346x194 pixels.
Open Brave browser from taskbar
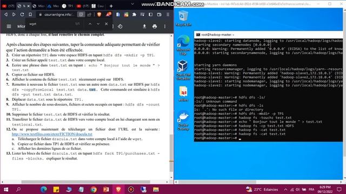118,189
